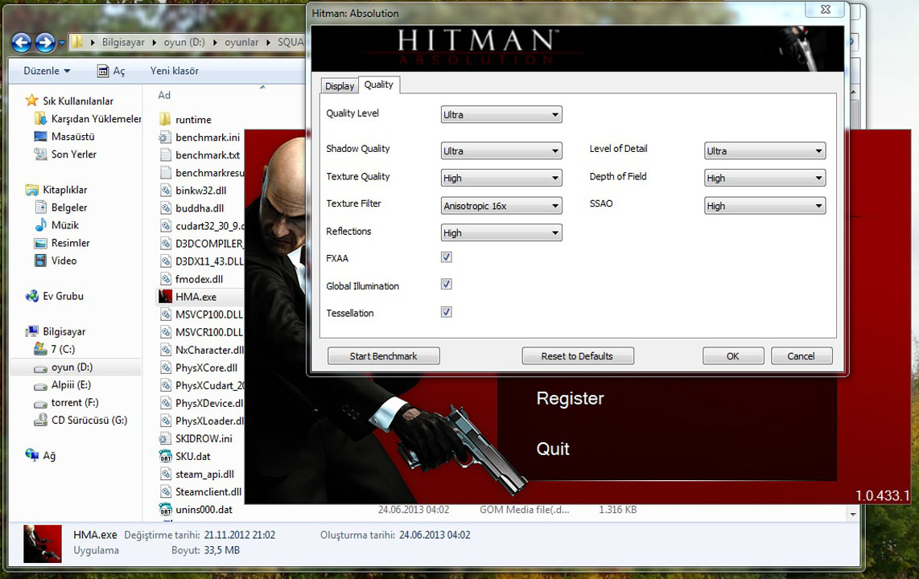
Task: Select the benchmark.ini file icon
Action: click(x=165, y=137)
